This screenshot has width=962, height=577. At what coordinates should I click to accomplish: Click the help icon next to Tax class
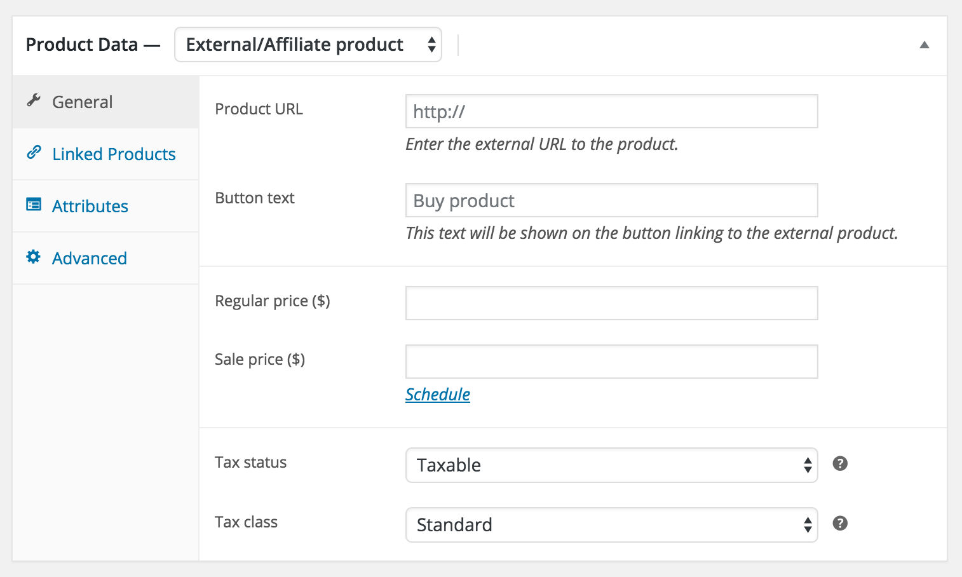(840, 524)
